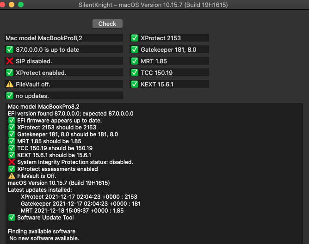Image resolution: width=309 pixels, height=244 pixels.
Task: Click checkmark on EFI firmware appears up to date line
Action: point(12,121)
